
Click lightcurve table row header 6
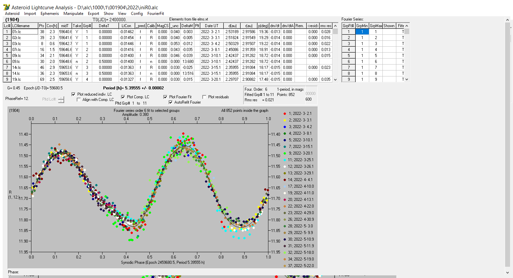(7, 62)
